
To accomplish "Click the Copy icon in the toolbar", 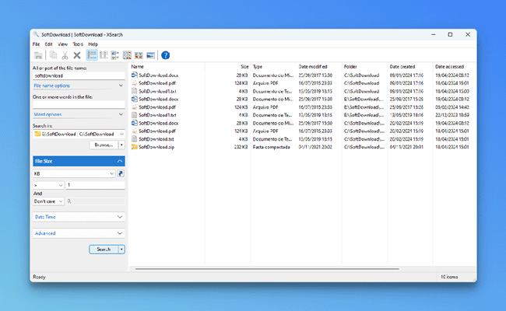I will point(53,55).
